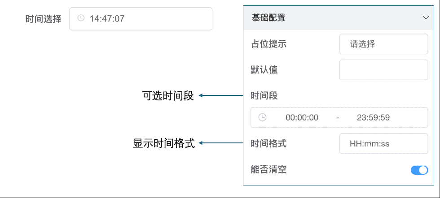Click the empty 默认值 input box
The width and height of the screenshot is (440, 198).
383,70
